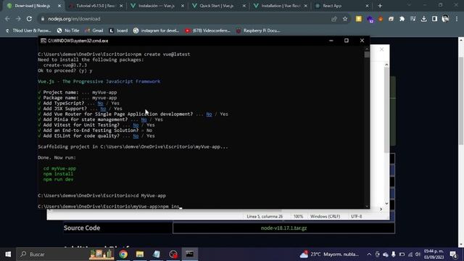
Task: Switch to the Installation | Vue Router tab
Action: click(280, 6)
